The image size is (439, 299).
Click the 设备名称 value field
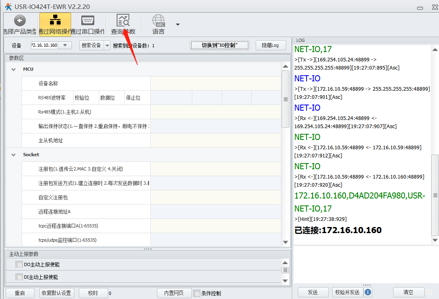(215, 83)
